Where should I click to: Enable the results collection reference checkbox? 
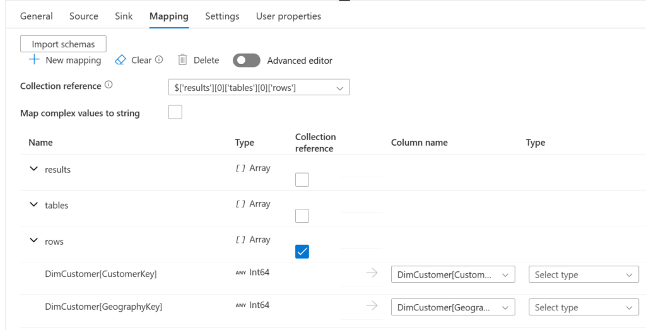[x=302, y=180]
